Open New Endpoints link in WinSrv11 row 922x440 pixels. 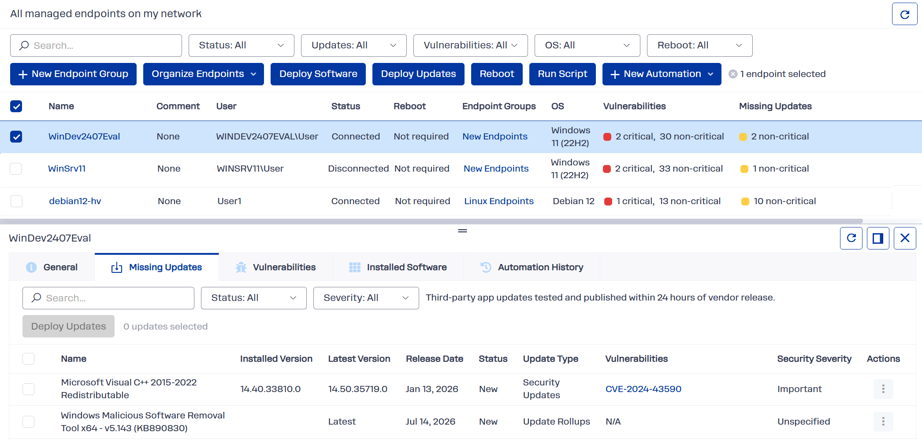click(496, 169)
